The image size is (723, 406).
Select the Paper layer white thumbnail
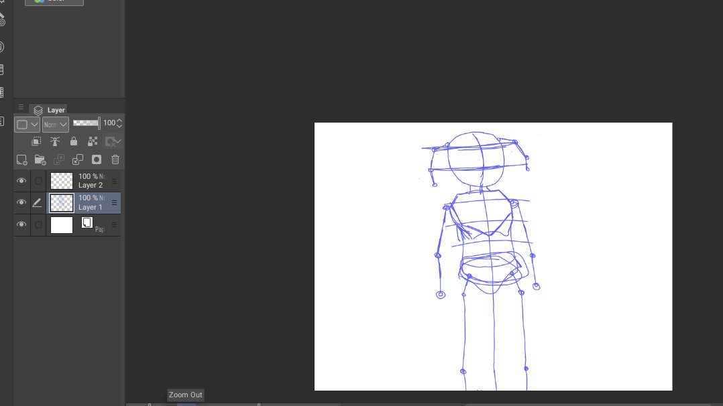[x=61, y=225]
